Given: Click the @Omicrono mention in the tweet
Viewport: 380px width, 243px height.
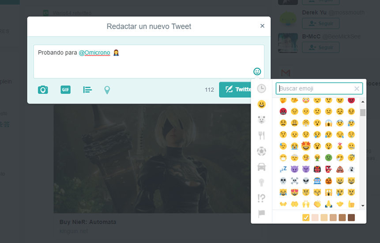Looking at the screenshot, I should (94, 53).
